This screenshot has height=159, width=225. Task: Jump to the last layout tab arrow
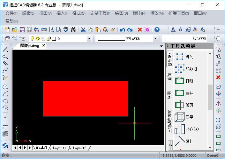click(30, 148)
